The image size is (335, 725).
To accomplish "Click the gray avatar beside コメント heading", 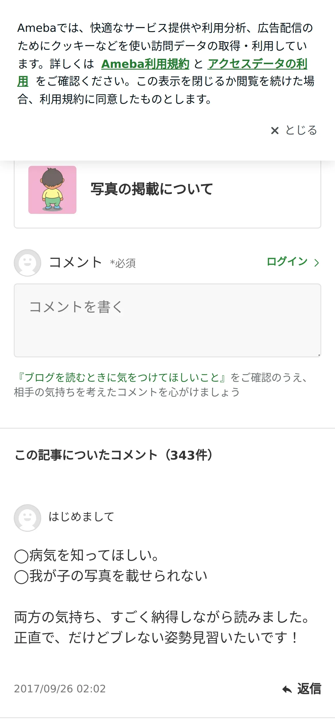I will (x=27, y=263).
